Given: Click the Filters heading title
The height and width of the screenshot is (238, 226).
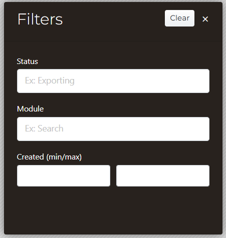Looking at the screenshot, I should (40, 19).
